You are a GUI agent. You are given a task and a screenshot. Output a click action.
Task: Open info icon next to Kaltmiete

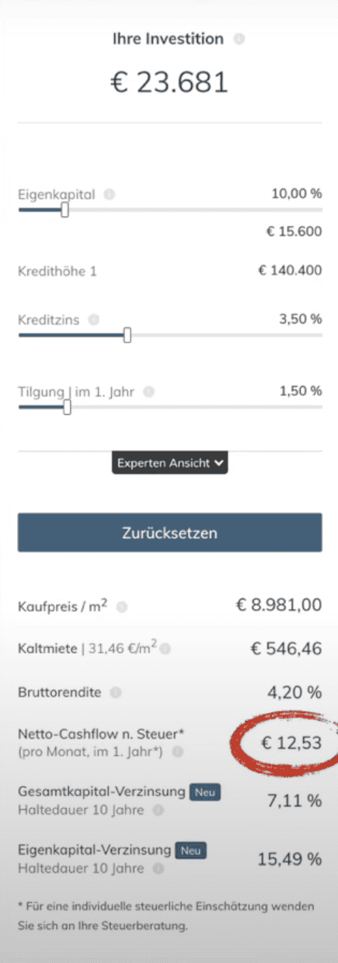pos(166,649)
